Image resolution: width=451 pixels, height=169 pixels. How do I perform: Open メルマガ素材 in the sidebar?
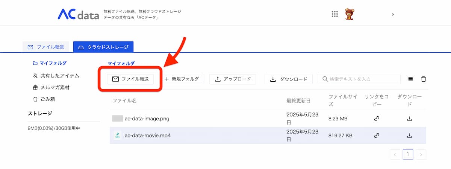coord(51,87)
